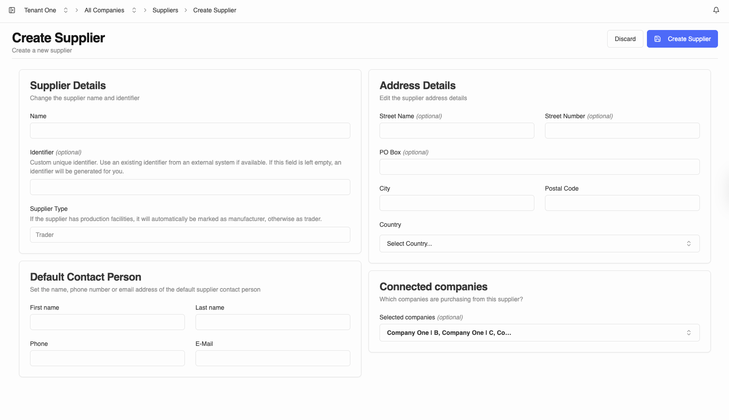Click the All Companies breadcrumb

click(104, 10)
